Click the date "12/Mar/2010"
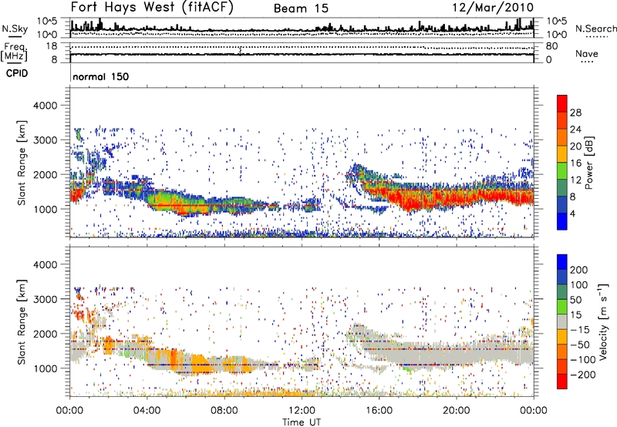 coord(493,8)
